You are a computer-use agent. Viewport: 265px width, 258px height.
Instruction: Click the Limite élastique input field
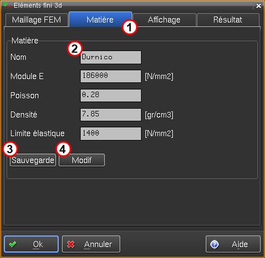pos(111,134)
